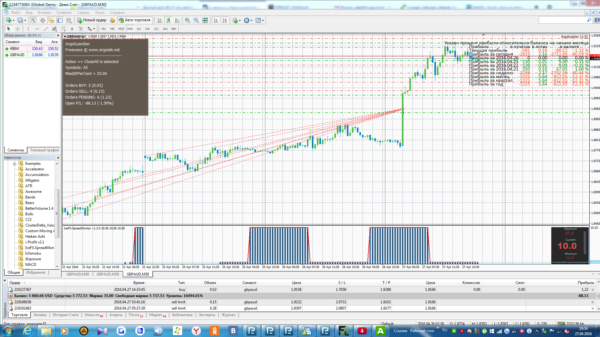The image size is (600, 337).
Task: Switch the chart to line chart mode
Action: click(177, 20)
